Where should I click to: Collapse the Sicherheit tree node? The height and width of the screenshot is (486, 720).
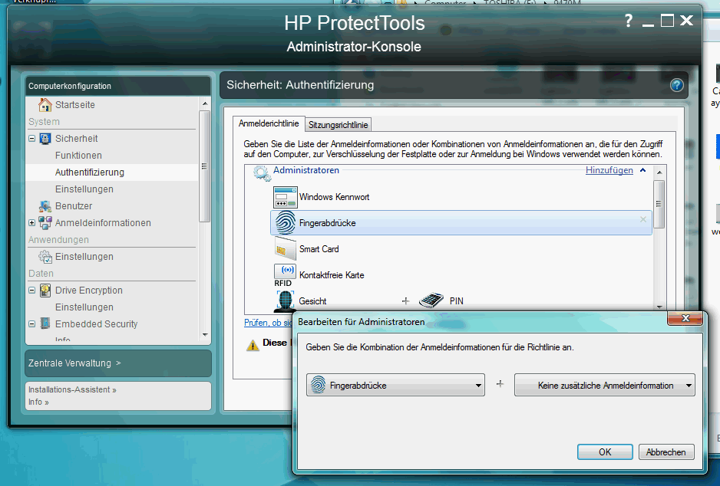click(31, 139)
